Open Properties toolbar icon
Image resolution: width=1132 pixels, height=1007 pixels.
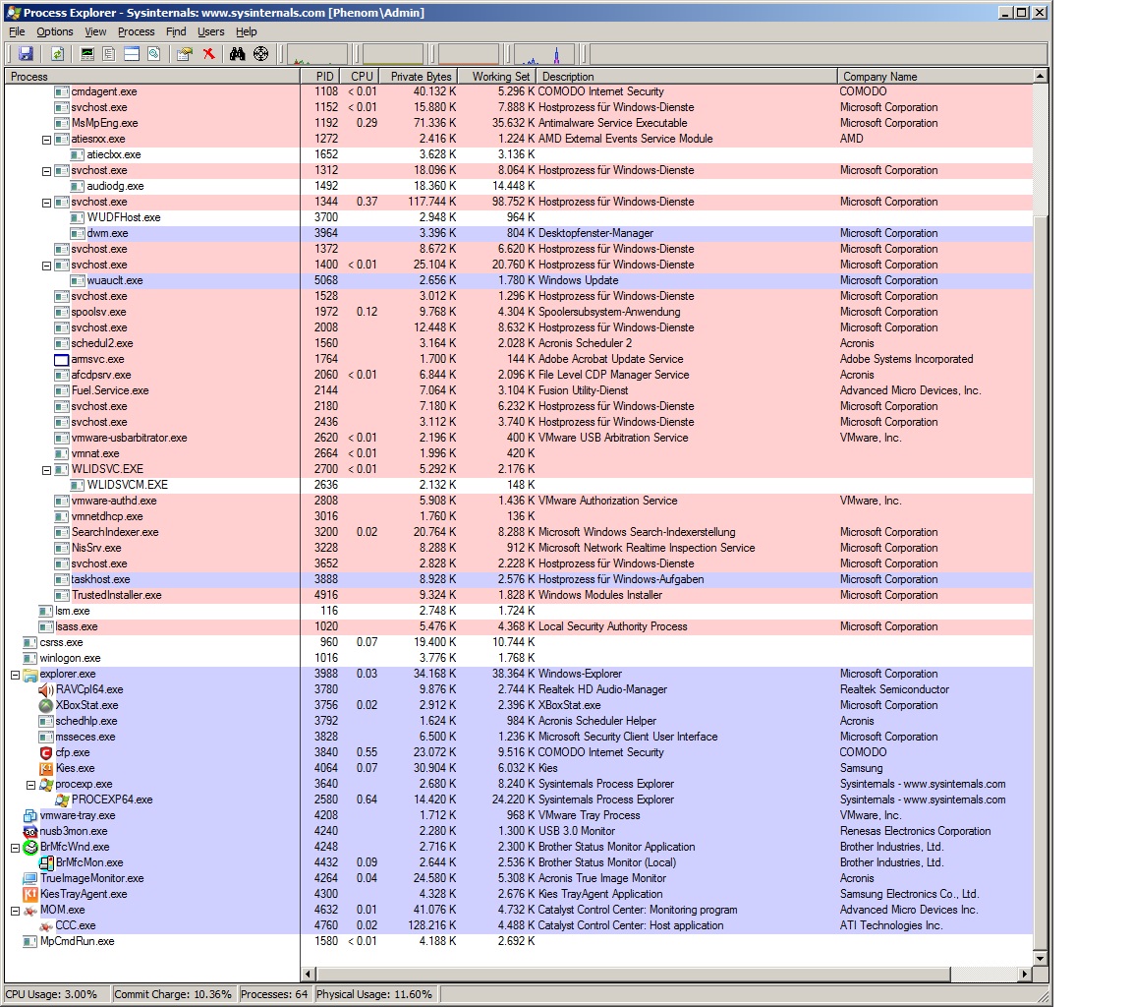click(185, 54)
